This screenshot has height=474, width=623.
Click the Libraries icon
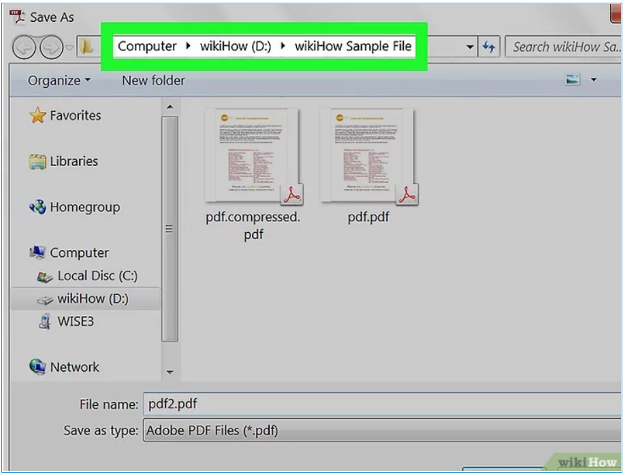(x=37, y=161)
